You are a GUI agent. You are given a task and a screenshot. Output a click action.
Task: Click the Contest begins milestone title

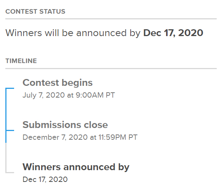tap(58, 83)
